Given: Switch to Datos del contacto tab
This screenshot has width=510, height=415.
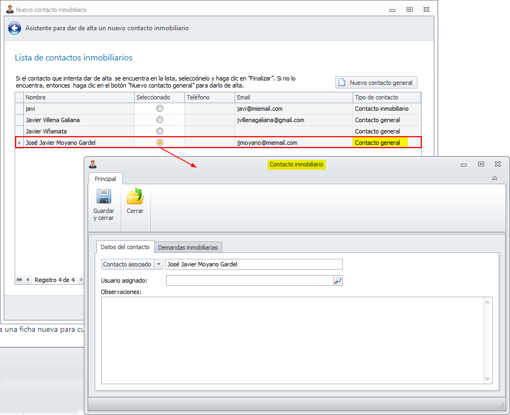Looking at the screenshot, I should tap(125, 247).
